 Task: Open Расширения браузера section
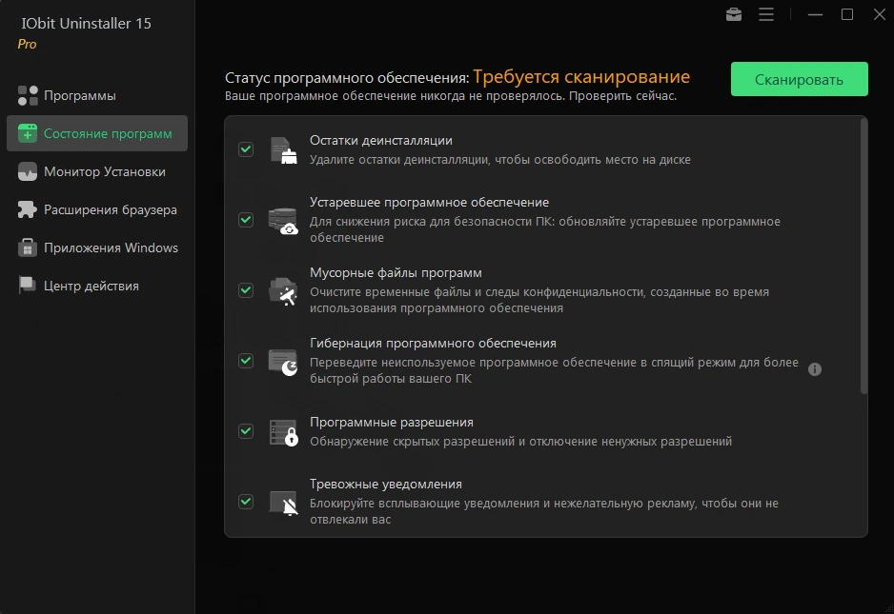pos(97,209)
